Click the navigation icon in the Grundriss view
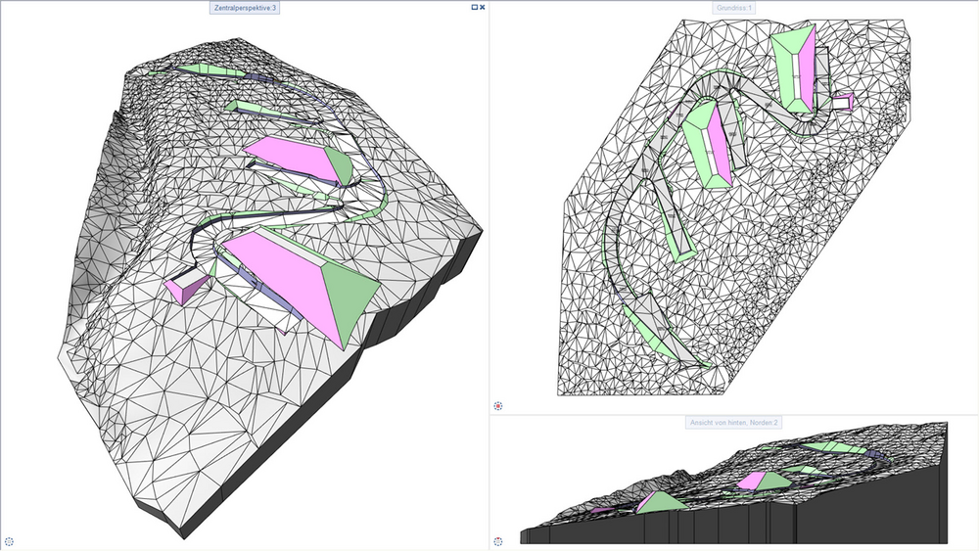This screenshot has height=551, width=979. point(498,405)
